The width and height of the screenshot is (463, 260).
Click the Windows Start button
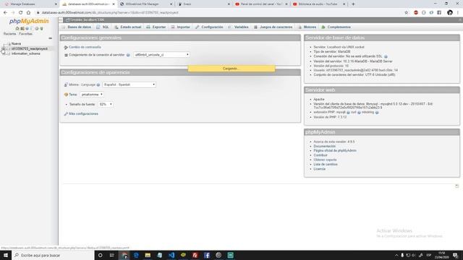coord(6,255)
